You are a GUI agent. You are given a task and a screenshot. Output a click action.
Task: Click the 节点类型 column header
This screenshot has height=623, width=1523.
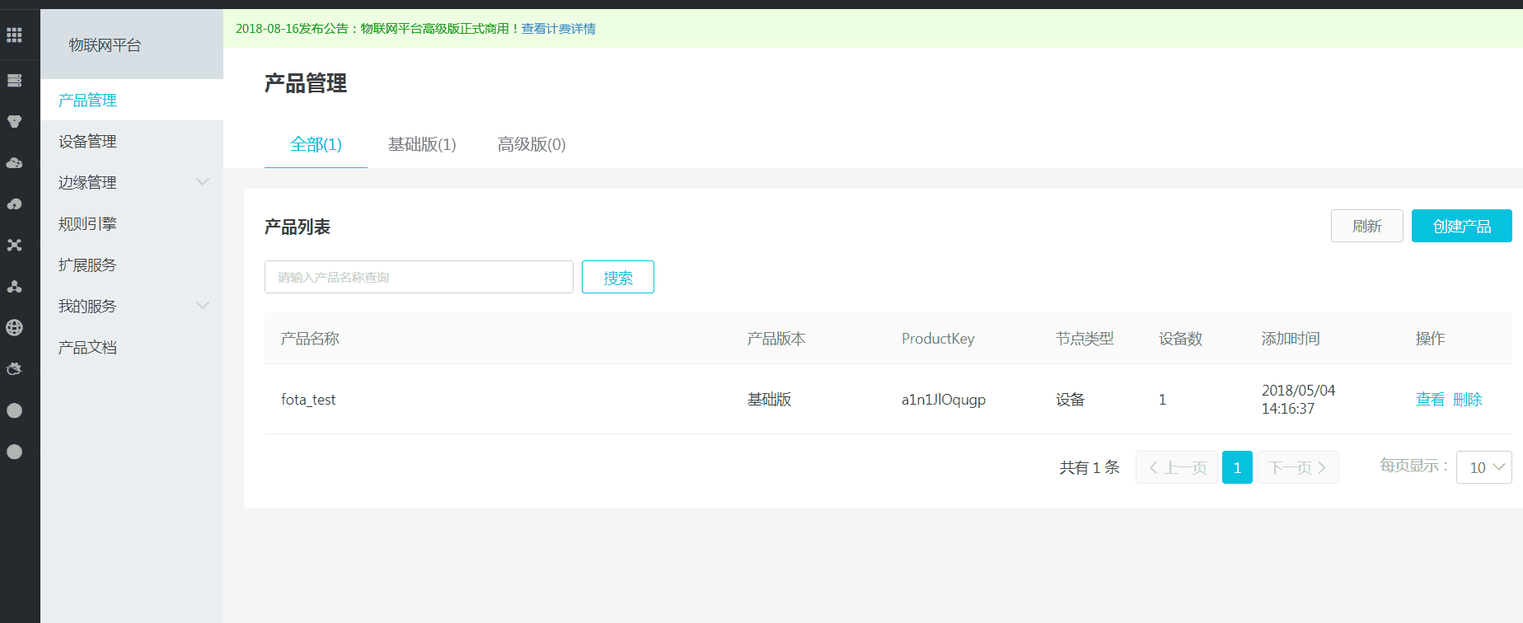coord(1085,339)
